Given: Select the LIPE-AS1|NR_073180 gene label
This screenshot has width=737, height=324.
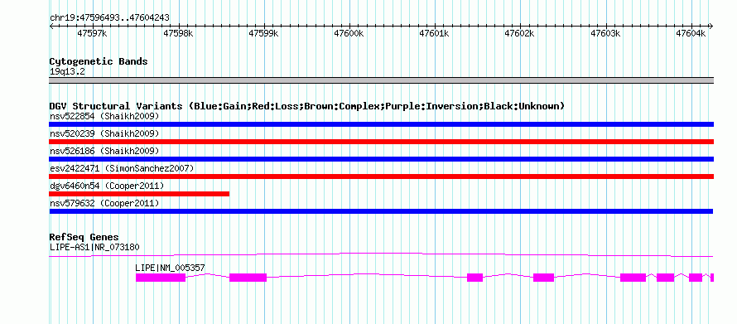Looking at the screenshot, I should [94, 247].
